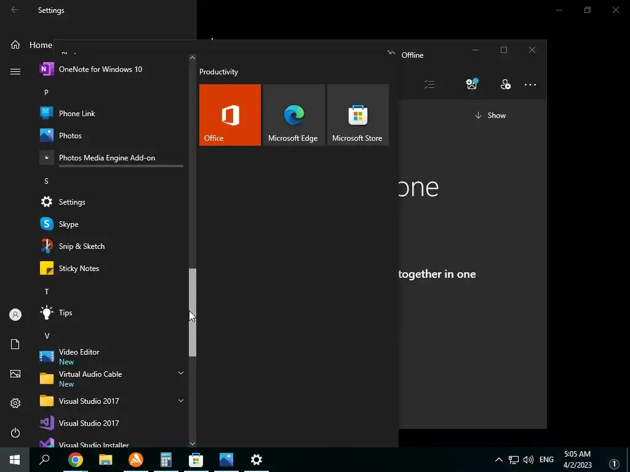Open Documents from the Start sidebar
Image resolution: width=630 pixels, height=472 pixels.
tap(15, 344)
